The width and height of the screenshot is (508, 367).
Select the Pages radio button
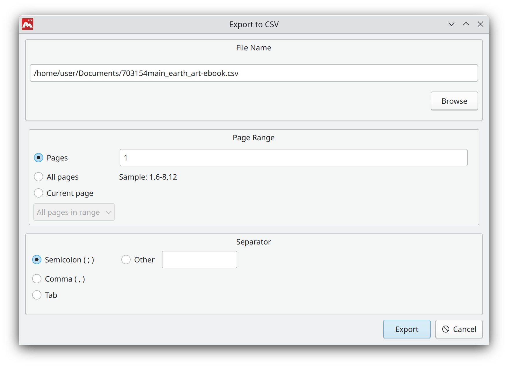(38, 158)
